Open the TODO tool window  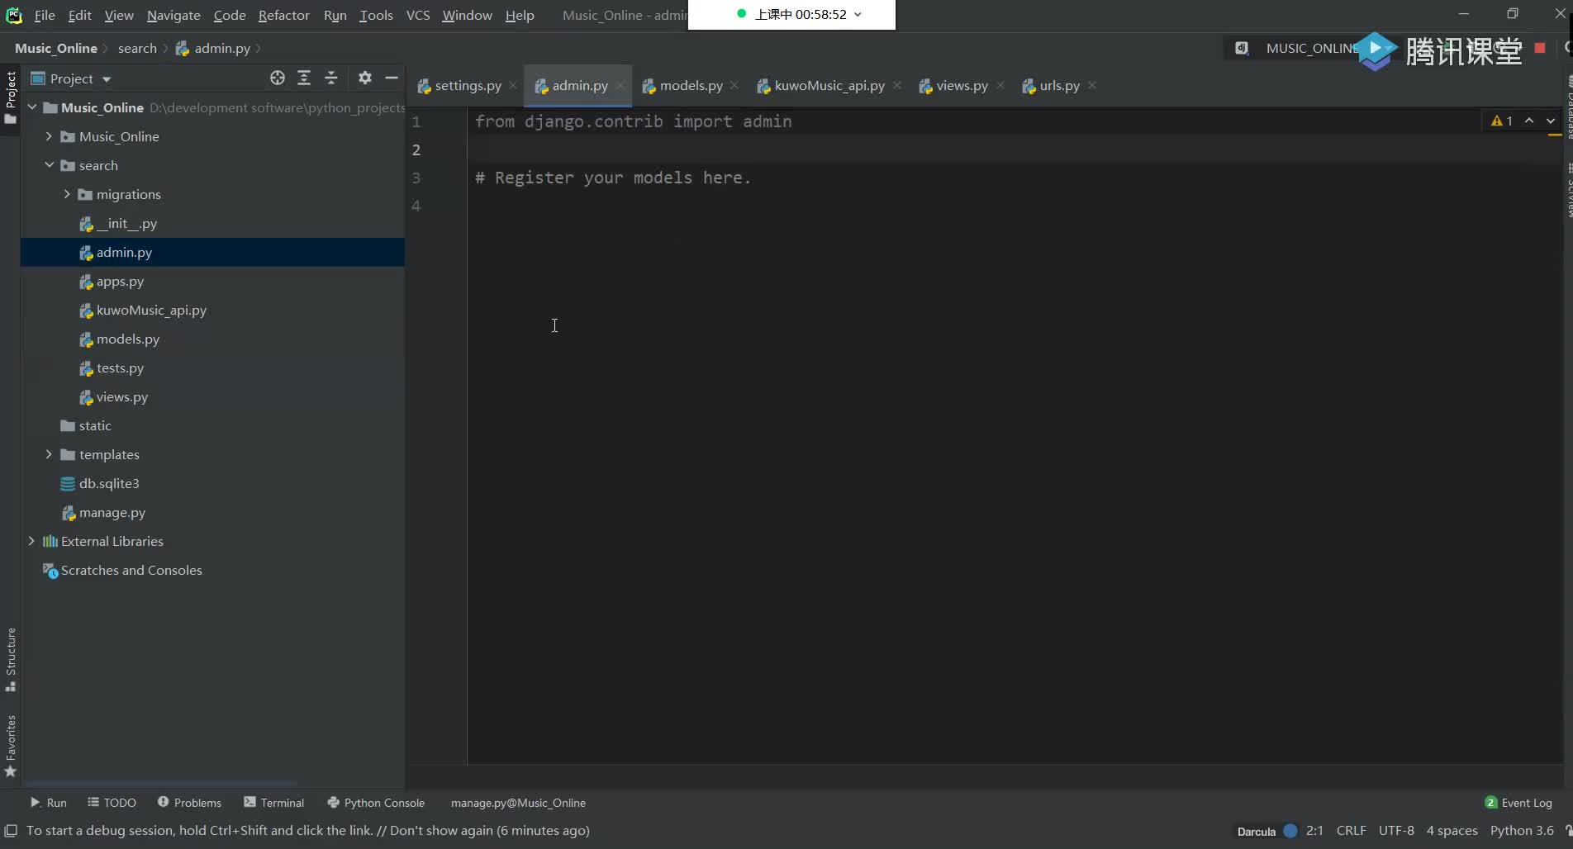(112, 803)
